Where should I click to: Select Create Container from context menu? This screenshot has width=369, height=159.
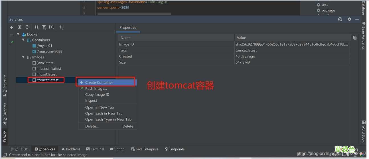coord(108,82)
